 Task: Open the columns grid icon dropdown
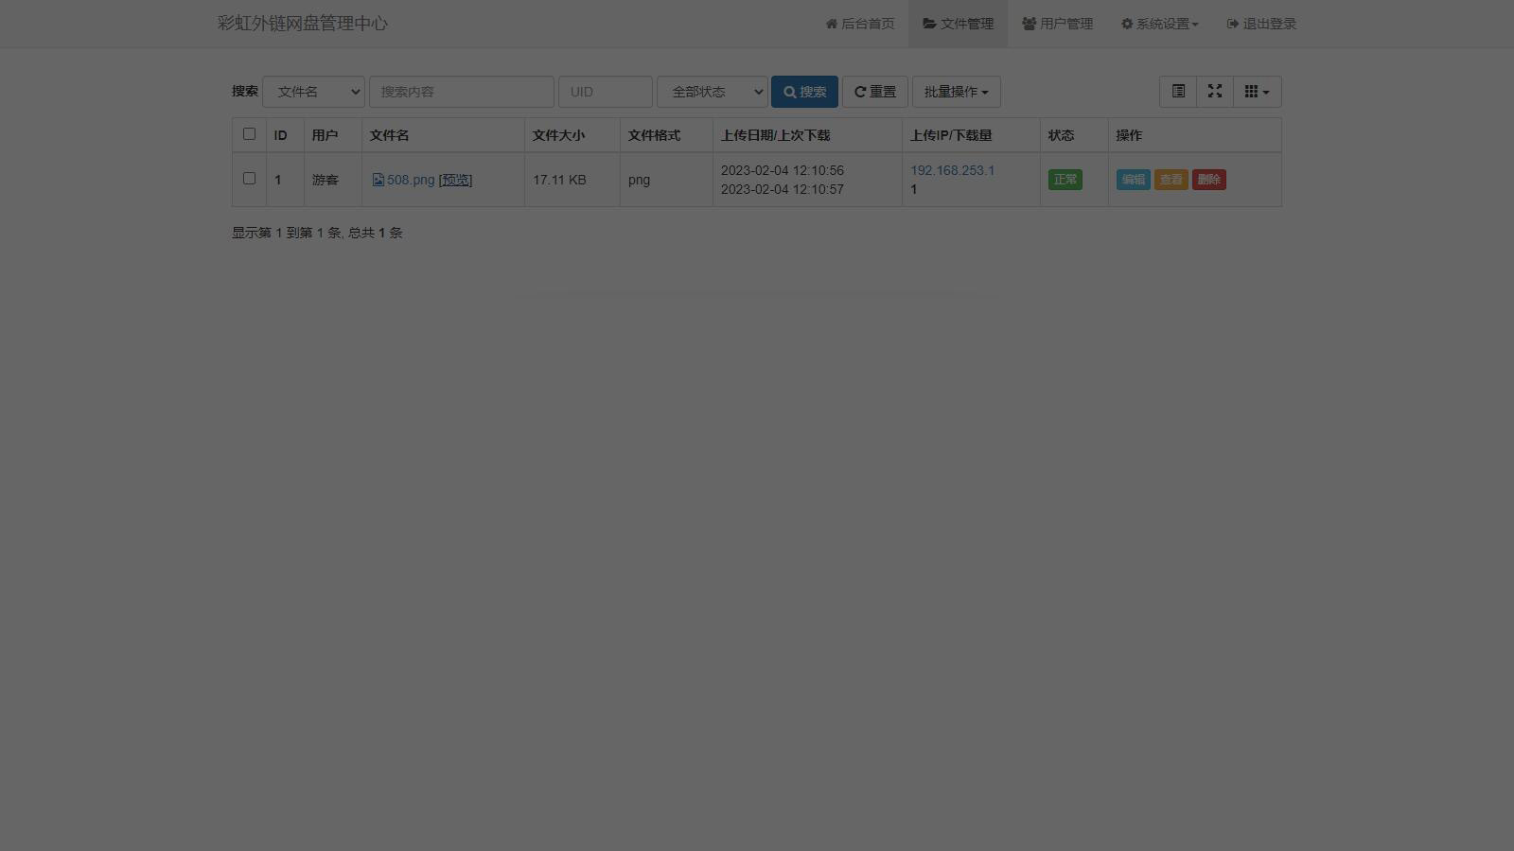pos(1257,92)
